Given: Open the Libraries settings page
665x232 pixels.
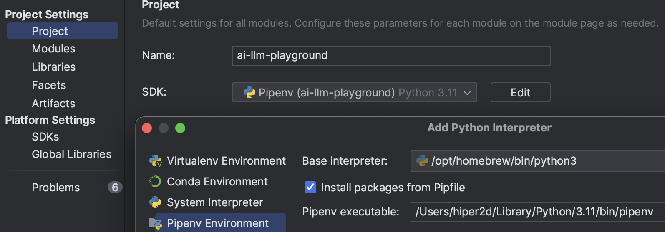Looking at the screenshot, I should click(53, 67).
